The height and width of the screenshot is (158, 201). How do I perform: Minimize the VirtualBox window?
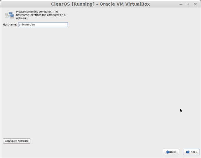(x=181, y=4)
